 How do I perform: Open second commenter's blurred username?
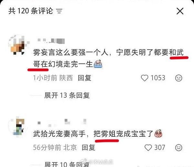(x=62, y=123)
